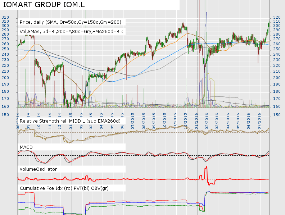Click 250 on the right price axis

[277, 49]
